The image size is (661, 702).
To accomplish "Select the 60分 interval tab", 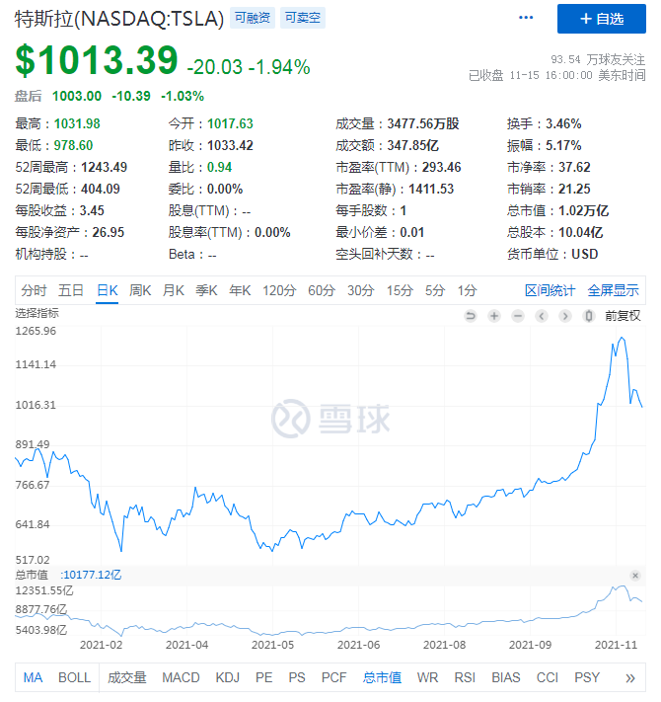I will [322, 290].
